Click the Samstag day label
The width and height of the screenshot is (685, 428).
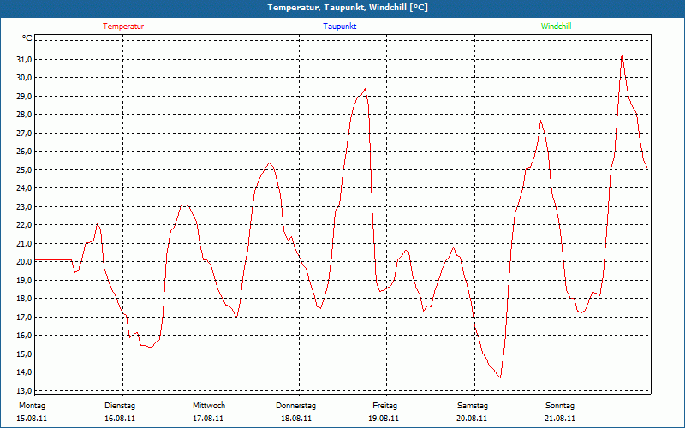(x=473, y=406)
